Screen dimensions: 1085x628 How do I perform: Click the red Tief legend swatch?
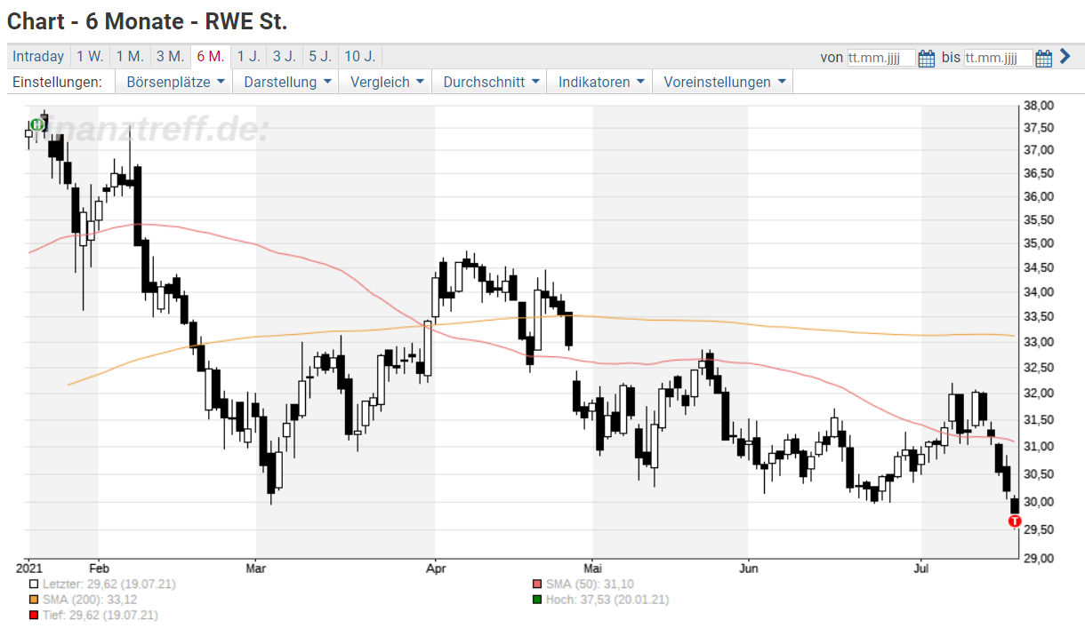34,615
